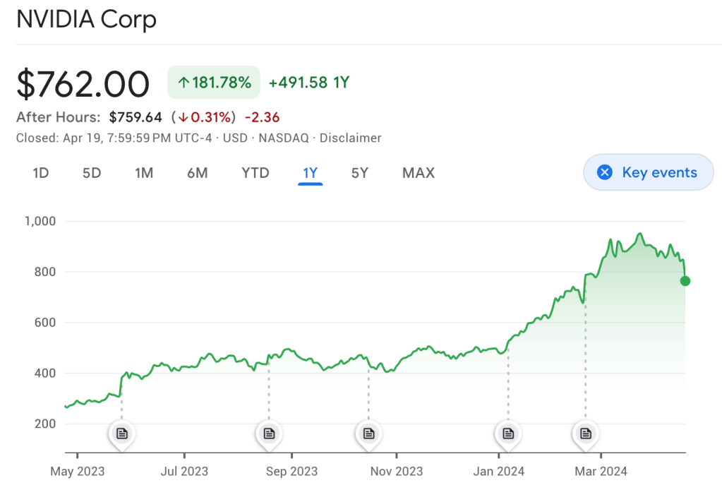Open the Disclaimer link

(351, 138)
